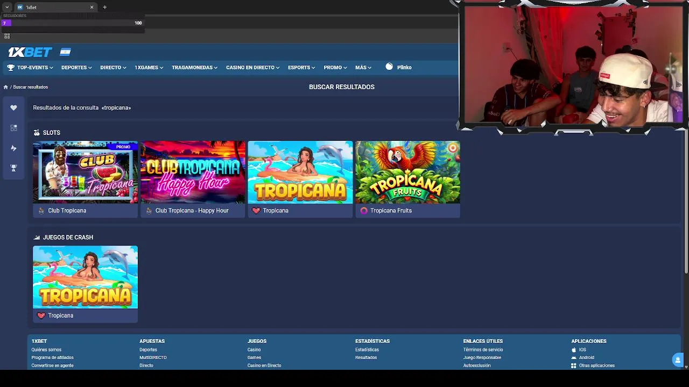Open the Tropicana crash game thumbnail
Image resolution: width=689 pixels, height=387 pixels.
pos(85,277)
